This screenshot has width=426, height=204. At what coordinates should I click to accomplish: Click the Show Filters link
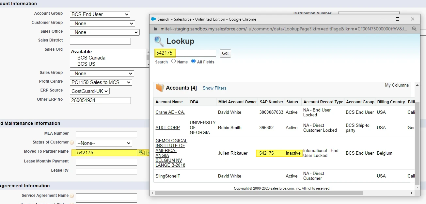(214, 88)
